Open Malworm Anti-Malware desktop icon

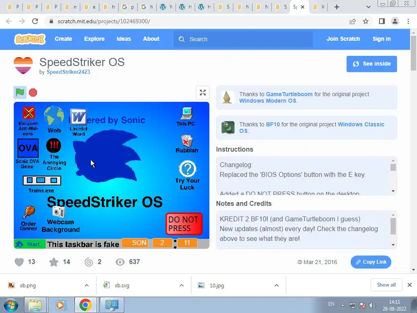(29, 121)
